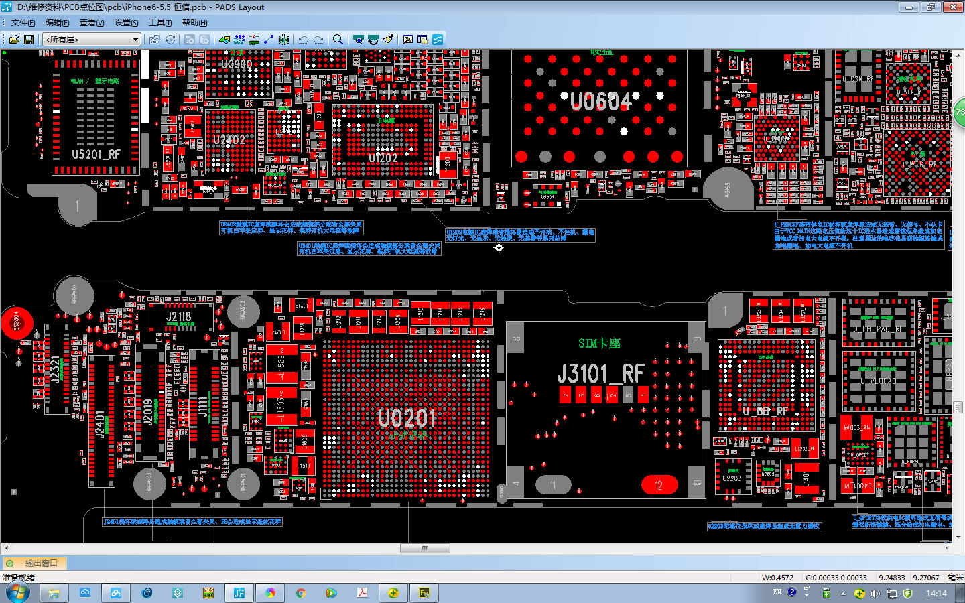The image size is (965, 603).
Task: Select the U_BB_RF baseband chip
Action: click(x=767, y=385)
